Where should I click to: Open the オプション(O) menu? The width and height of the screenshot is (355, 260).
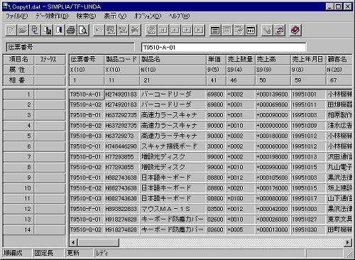pyautogui.click(x=148, y=16)
